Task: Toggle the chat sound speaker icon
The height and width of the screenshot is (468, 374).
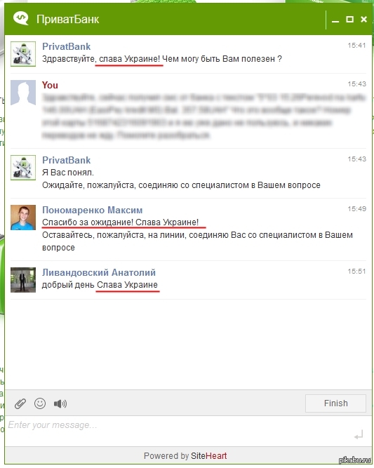Action: 60,404
